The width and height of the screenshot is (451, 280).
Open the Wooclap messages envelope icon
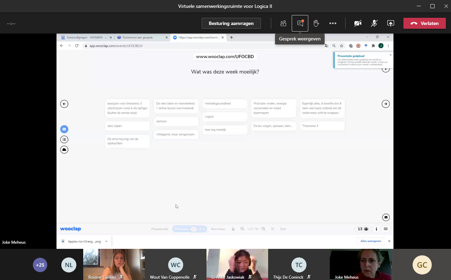coord(386,217)
